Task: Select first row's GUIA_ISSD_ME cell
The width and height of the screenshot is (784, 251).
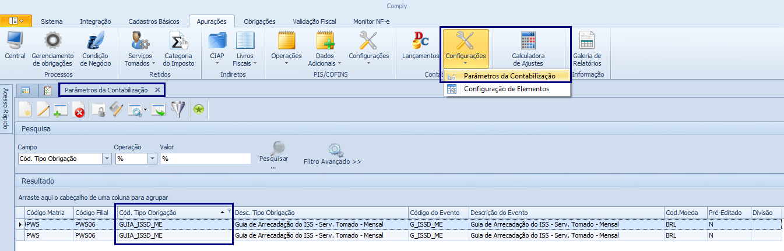Action: tap(174, 224)
